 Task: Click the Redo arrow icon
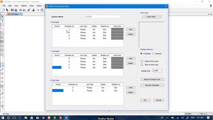tap(24, 10)
